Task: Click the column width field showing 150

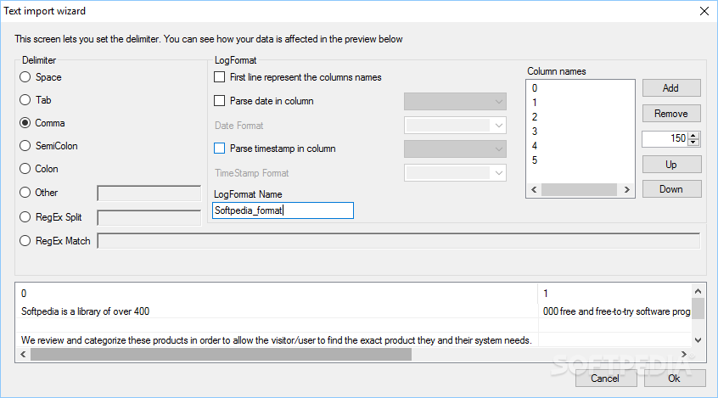Action: coord(665,139)
